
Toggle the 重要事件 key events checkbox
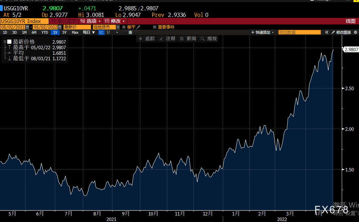coord(154,27)
